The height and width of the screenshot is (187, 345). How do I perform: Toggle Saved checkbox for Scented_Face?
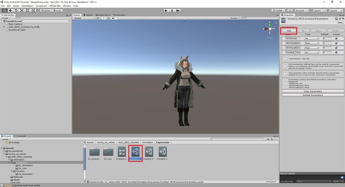click(x=336, y=52)
